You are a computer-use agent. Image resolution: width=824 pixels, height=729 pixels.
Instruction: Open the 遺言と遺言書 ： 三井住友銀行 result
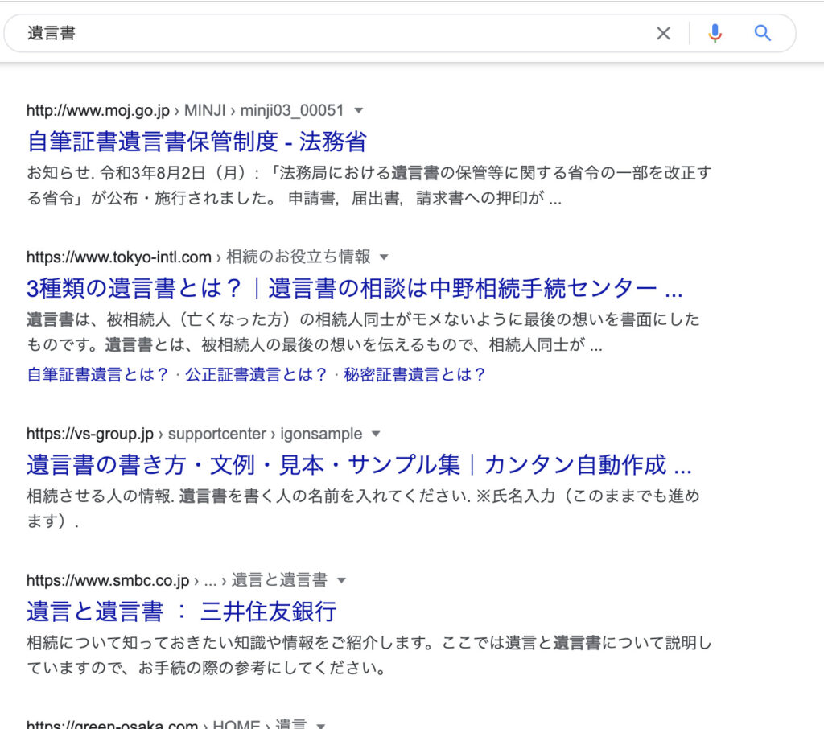[x=182, y=612]
